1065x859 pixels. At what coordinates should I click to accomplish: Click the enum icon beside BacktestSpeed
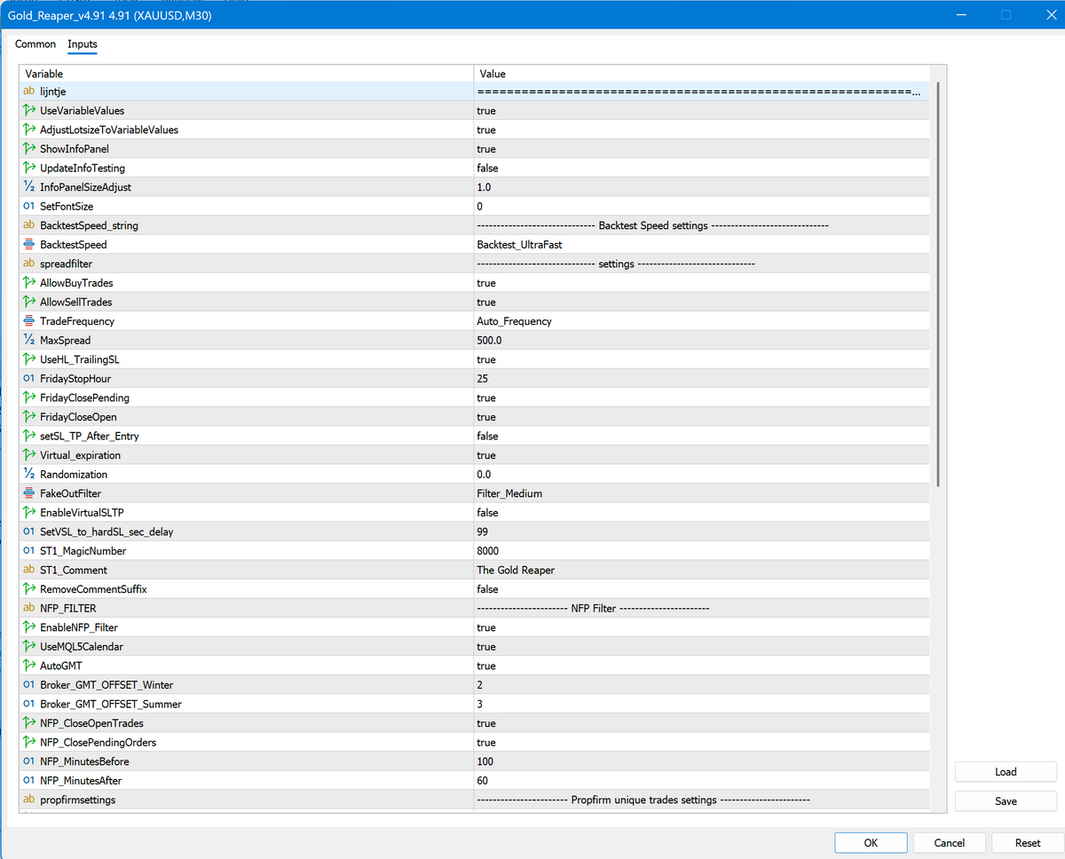(x=29, y=245)
